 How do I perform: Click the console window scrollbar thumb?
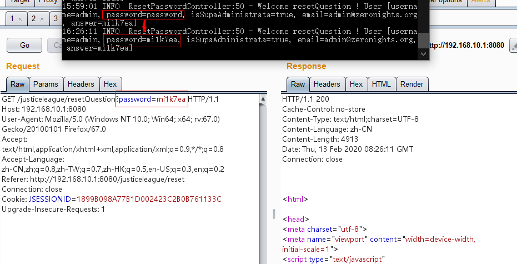point(424,40)
